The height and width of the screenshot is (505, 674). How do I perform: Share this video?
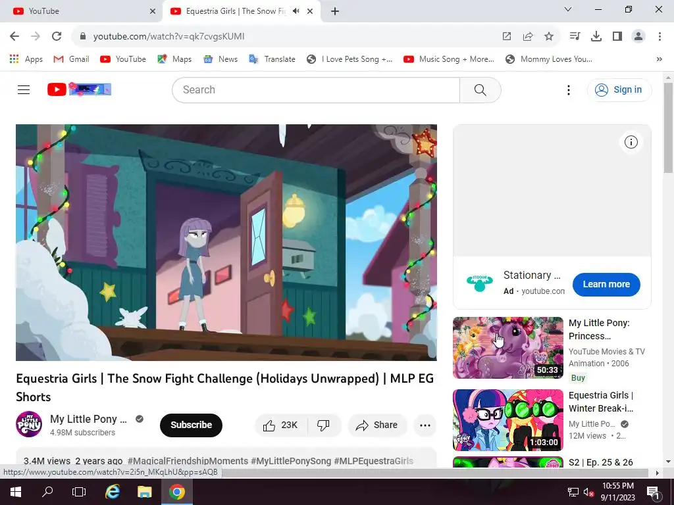[x=377, y=425]
